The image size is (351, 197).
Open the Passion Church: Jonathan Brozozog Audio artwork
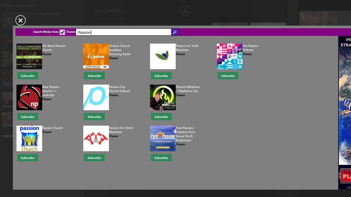[96, 56]
